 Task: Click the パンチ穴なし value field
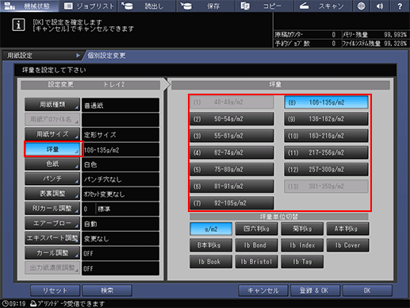click(x=121, y=179)
